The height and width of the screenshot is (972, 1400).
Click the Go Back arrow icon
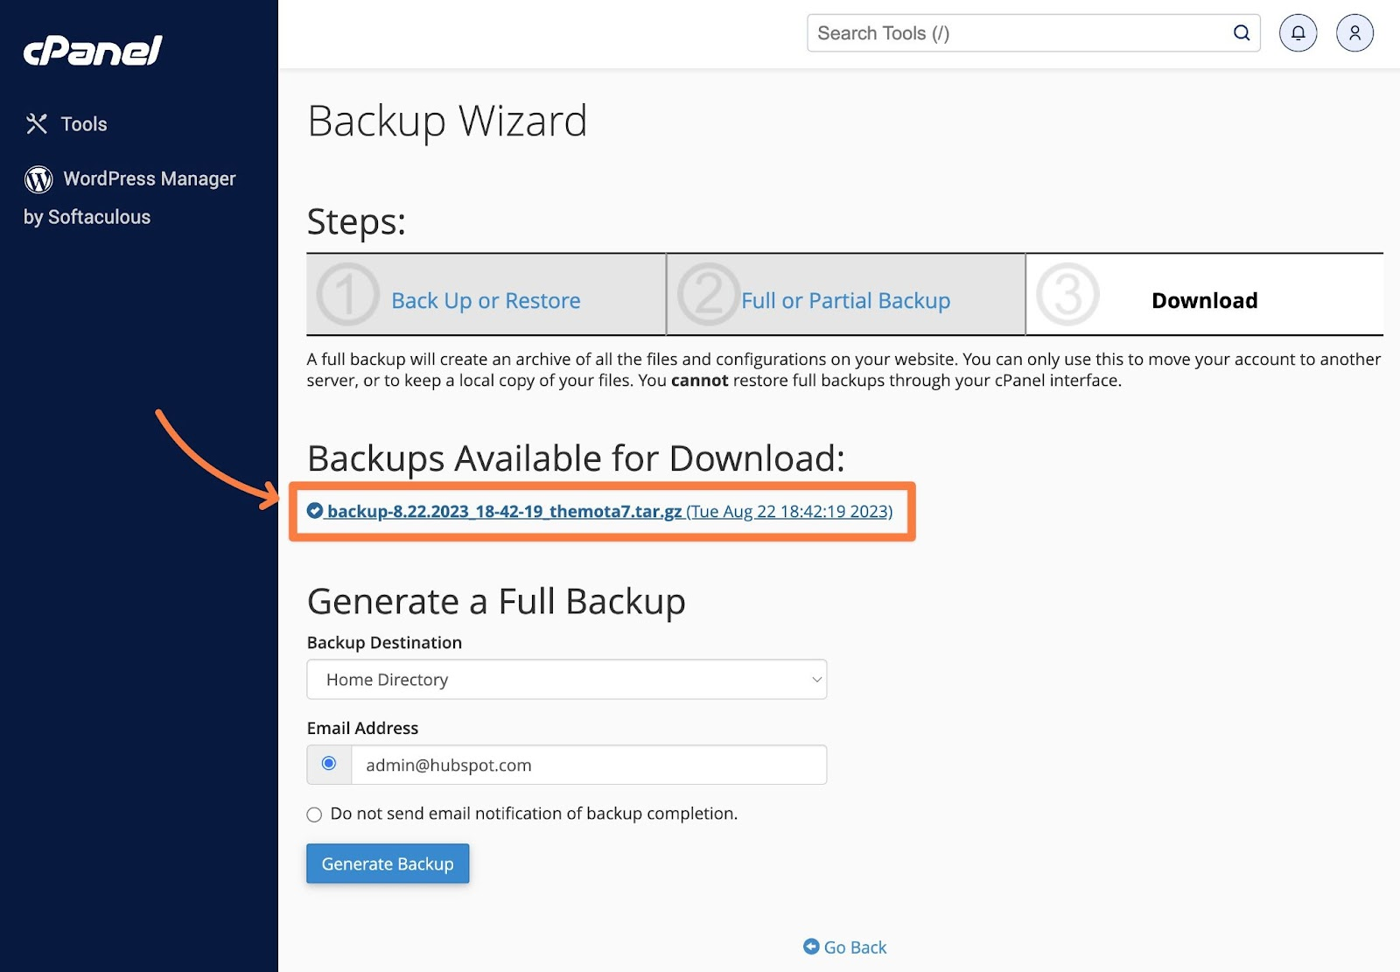click(x=811, y=947)
